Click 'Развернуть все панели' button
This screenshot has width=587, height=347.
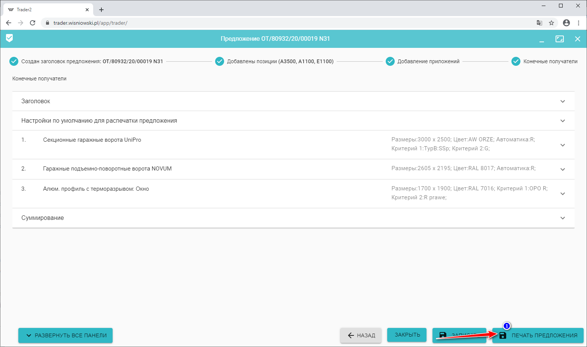[x=65, y=335]
